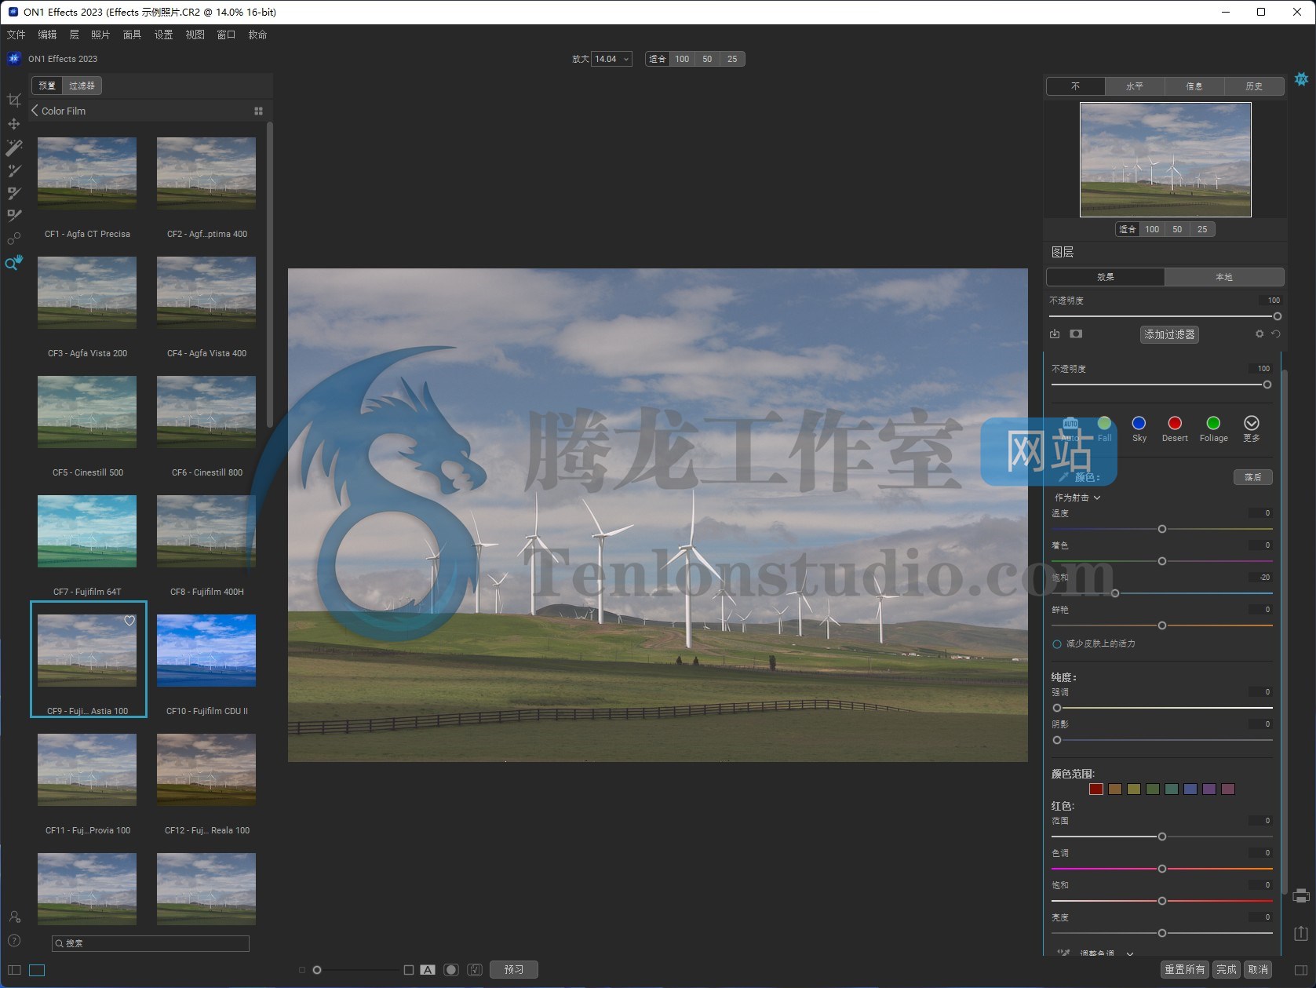Click the 重置所有 button
Viewport: 1316px width, 988px height.
point(1185,970)
